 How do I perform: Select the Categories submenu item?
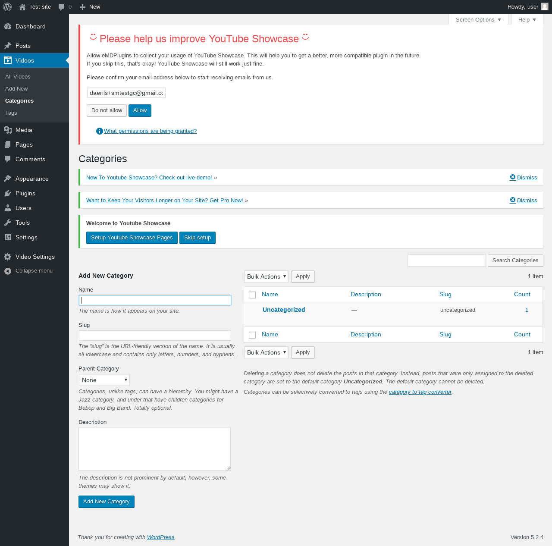pos(19,101)
